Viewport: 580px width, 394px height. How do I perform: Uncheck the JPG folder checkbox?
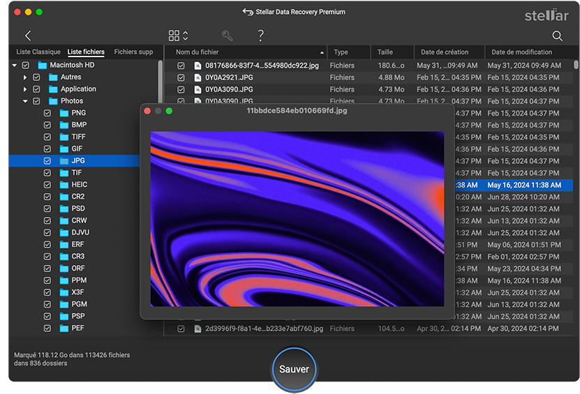point(47,161)
